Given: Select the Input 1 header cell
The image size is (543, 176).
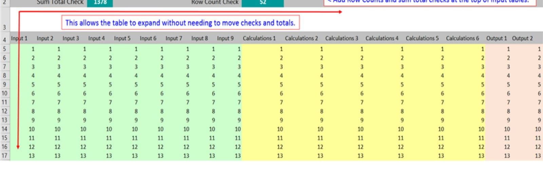Looking at the screenshot, I should tap(19, 39).
